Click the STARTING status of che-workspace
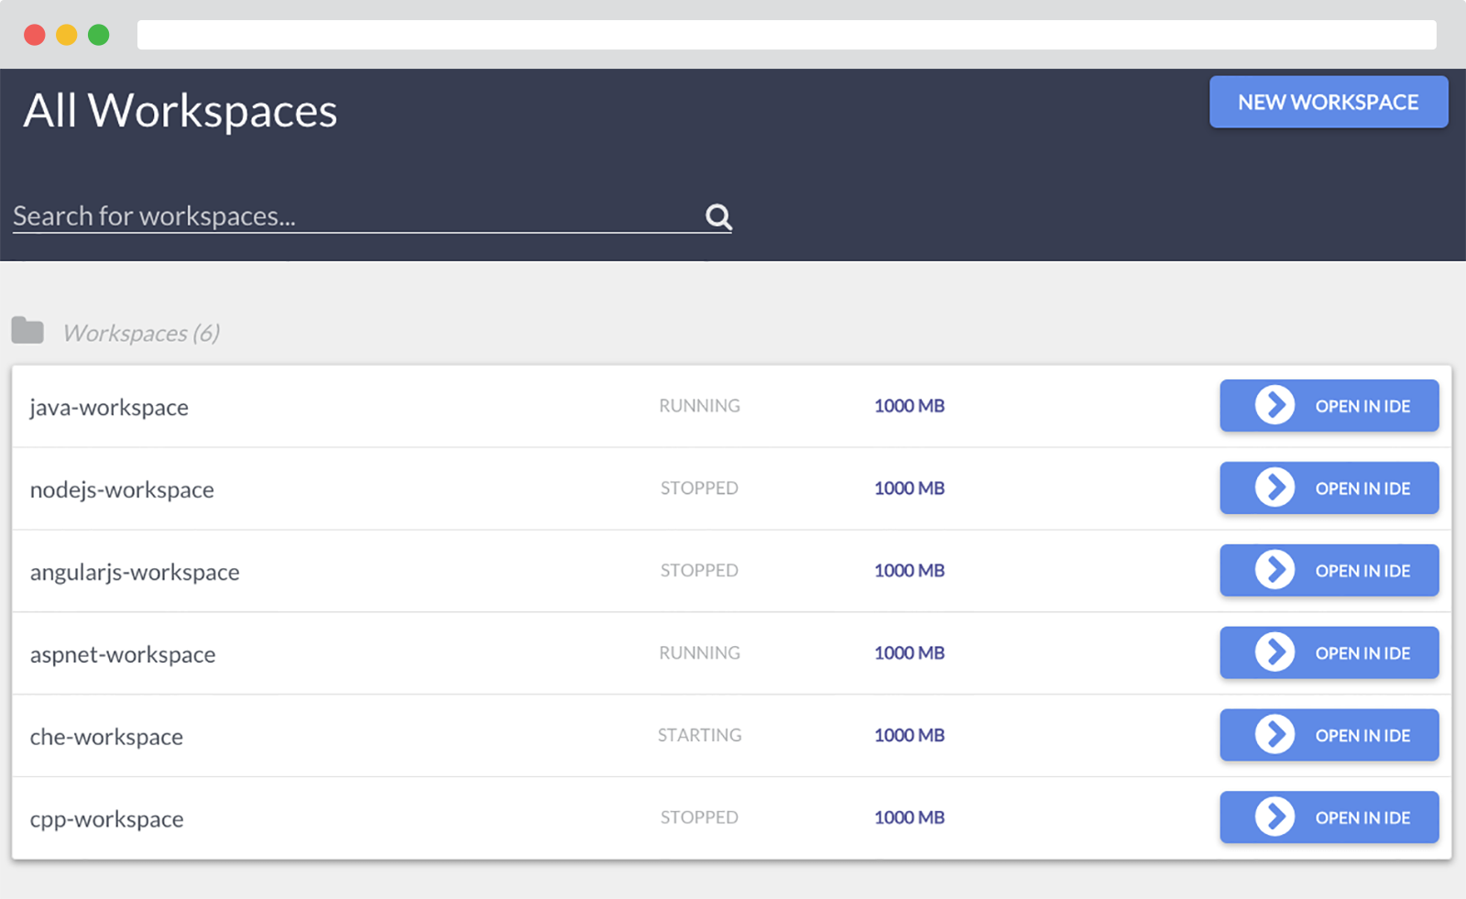The width and height of the screenshot is (1466, 899). (x=699, y=735)
